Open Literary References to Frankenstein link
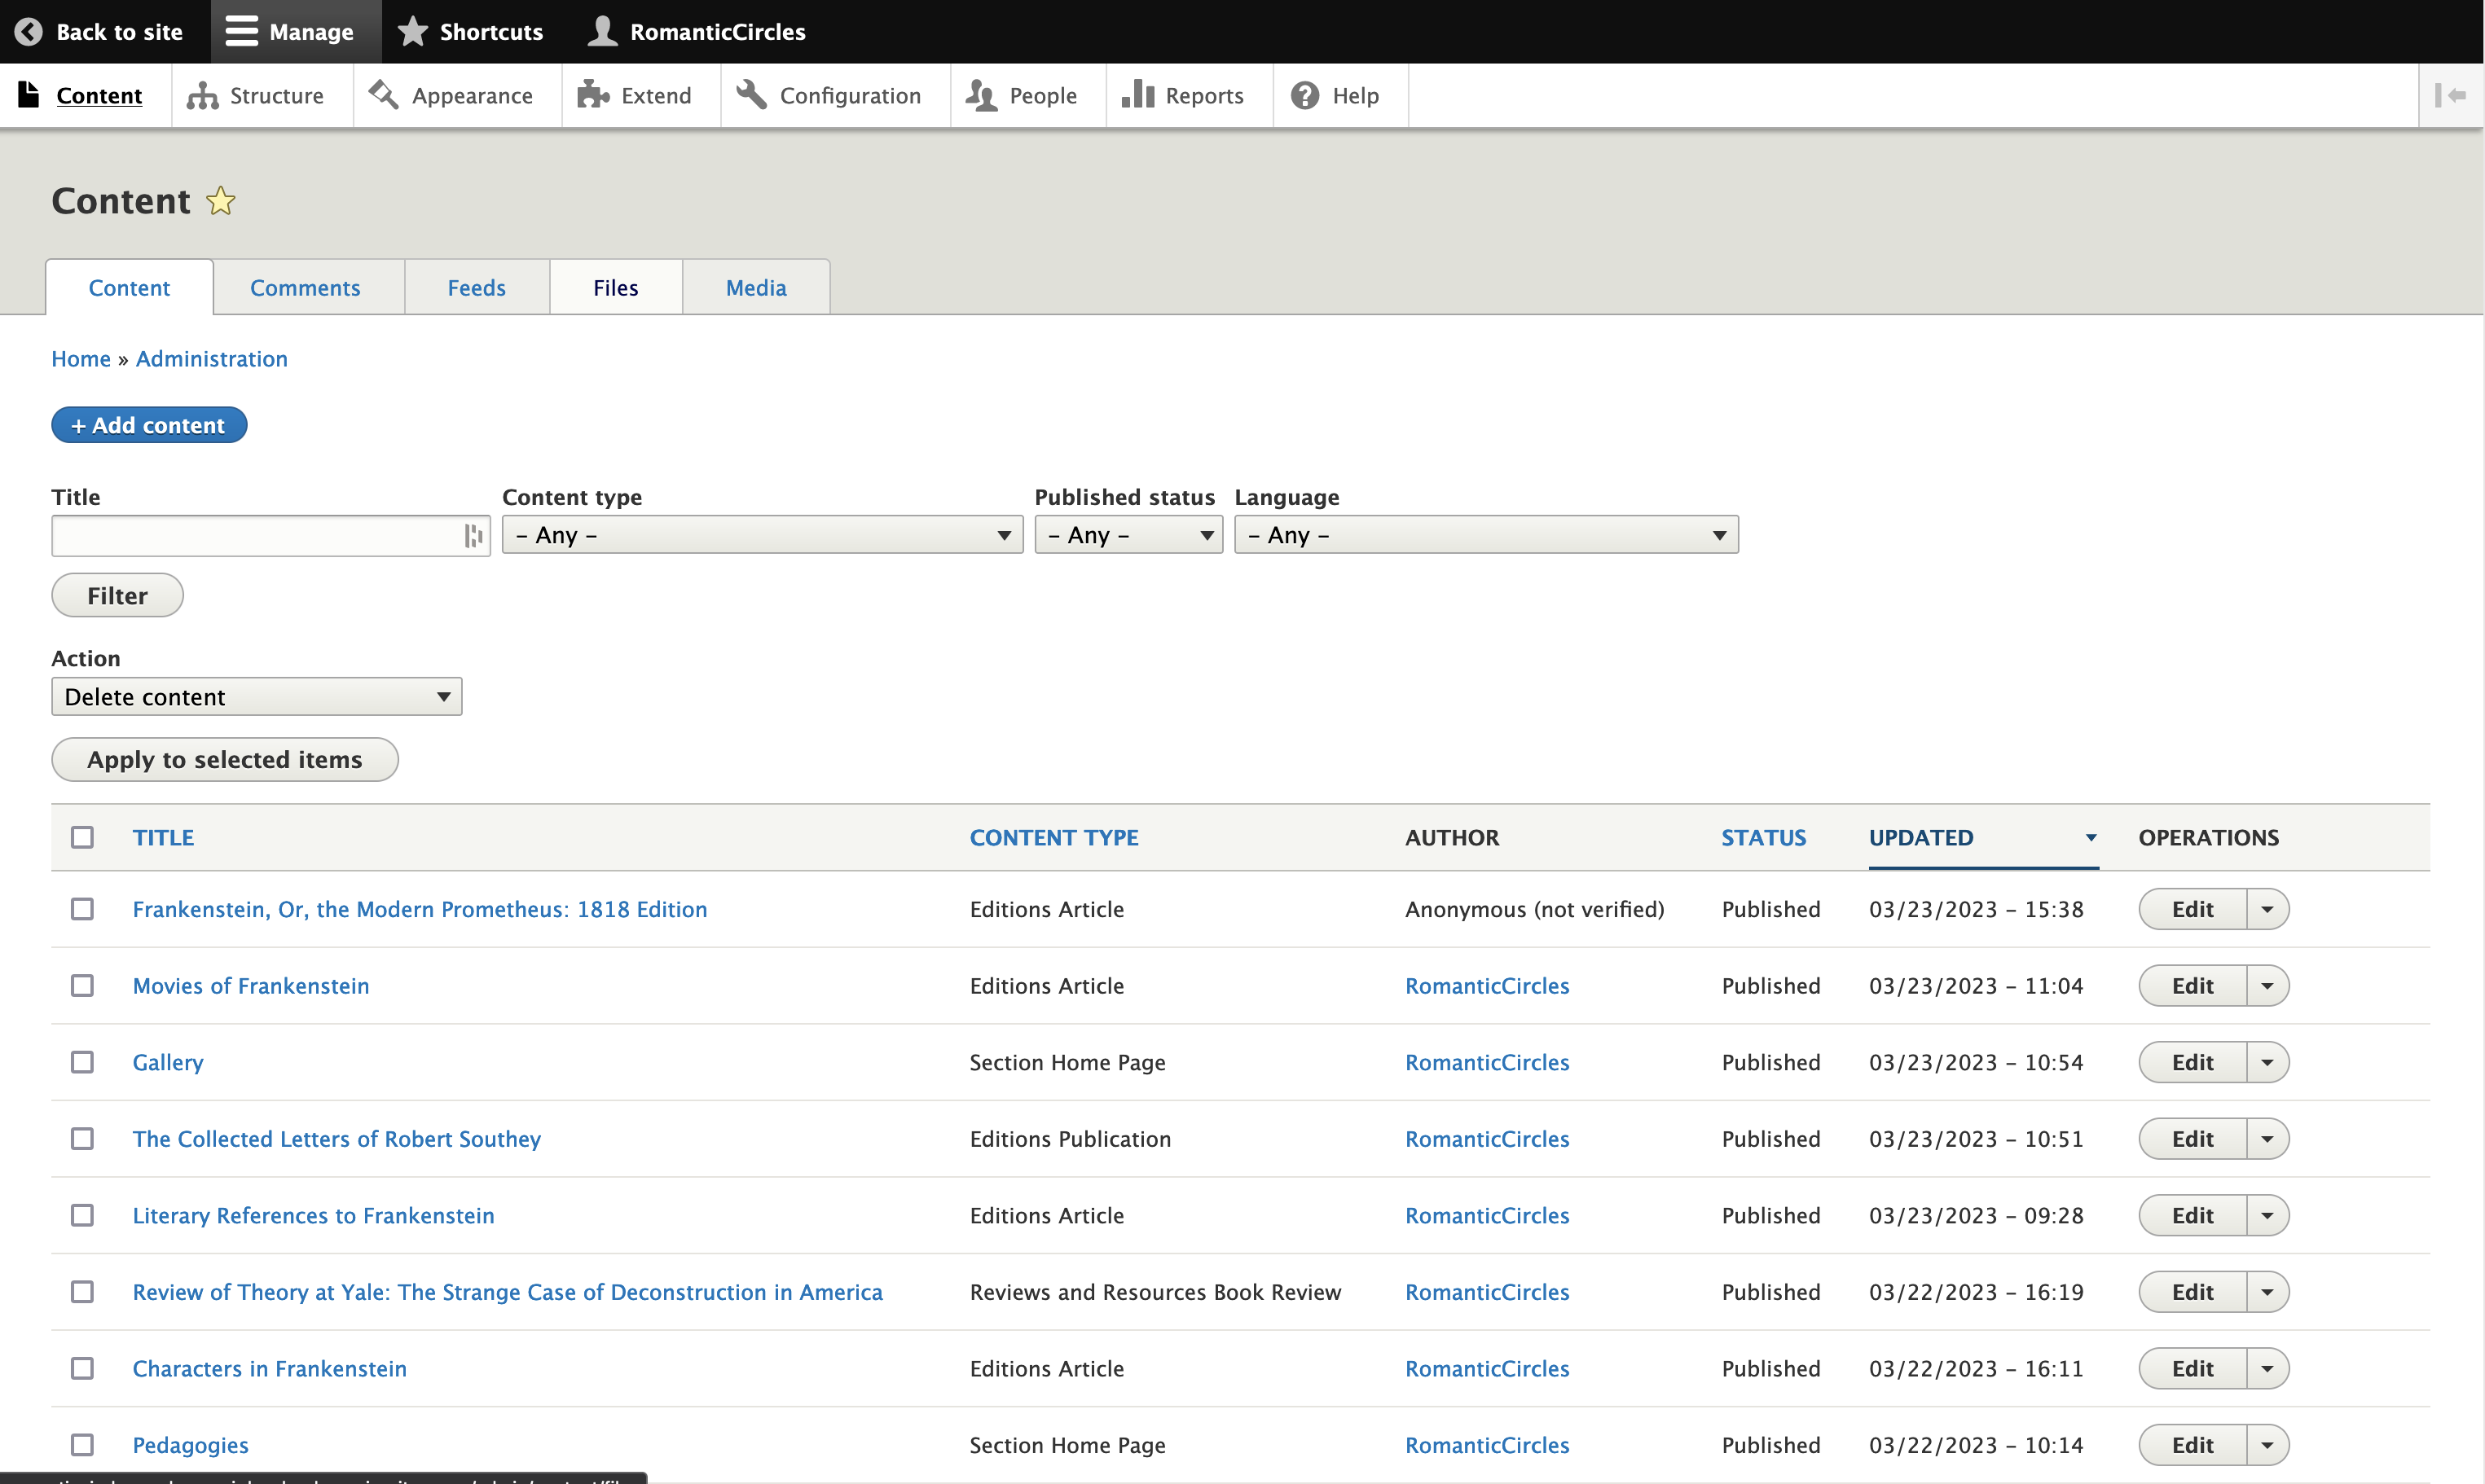This screenshot has height=1484, width=2485. point(313,1215)
